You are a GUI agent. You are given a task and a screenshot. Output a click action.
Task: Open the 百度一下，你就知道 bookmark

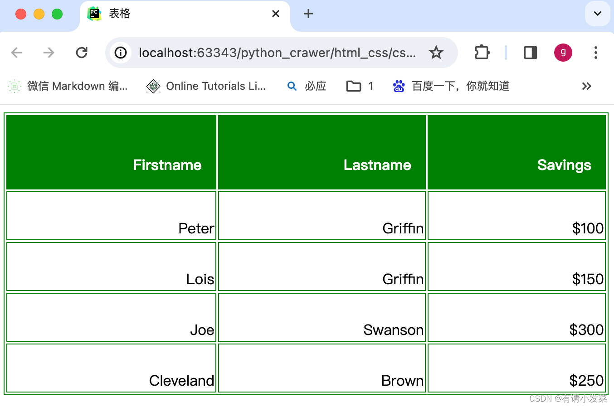tap(451, 86)
